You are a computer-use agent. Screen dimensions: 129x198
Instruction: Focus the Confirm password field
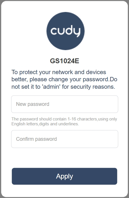click(65, 139)
